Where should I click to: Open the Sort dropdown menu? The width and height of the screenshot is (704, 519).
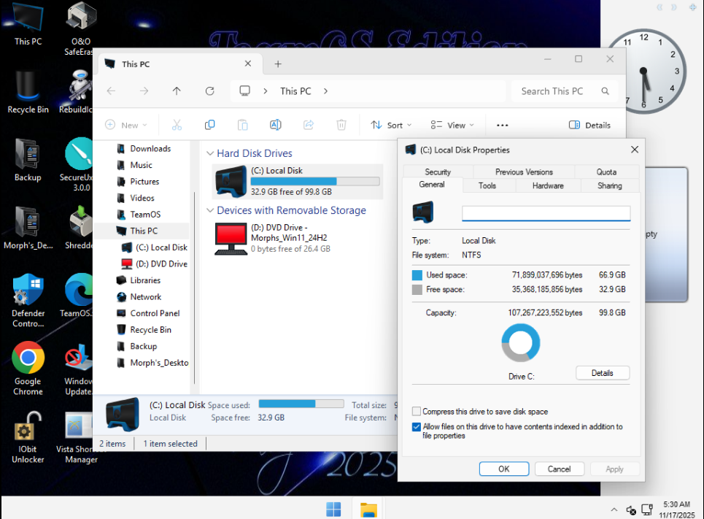391,125
